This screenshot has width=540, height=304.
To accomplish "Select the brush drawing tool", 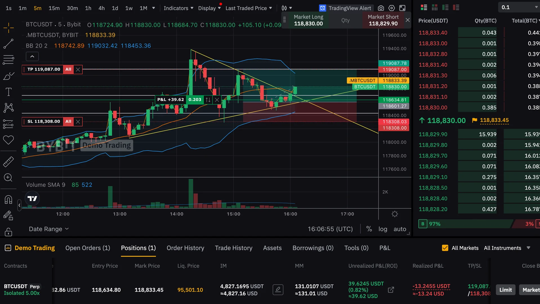I will click(8, 76).
